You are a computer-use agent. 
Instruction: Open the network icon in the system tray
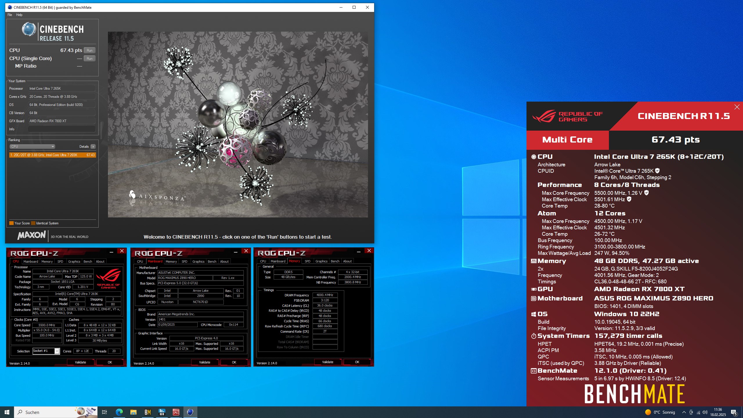pyautogui.click(x=698, y=412)
